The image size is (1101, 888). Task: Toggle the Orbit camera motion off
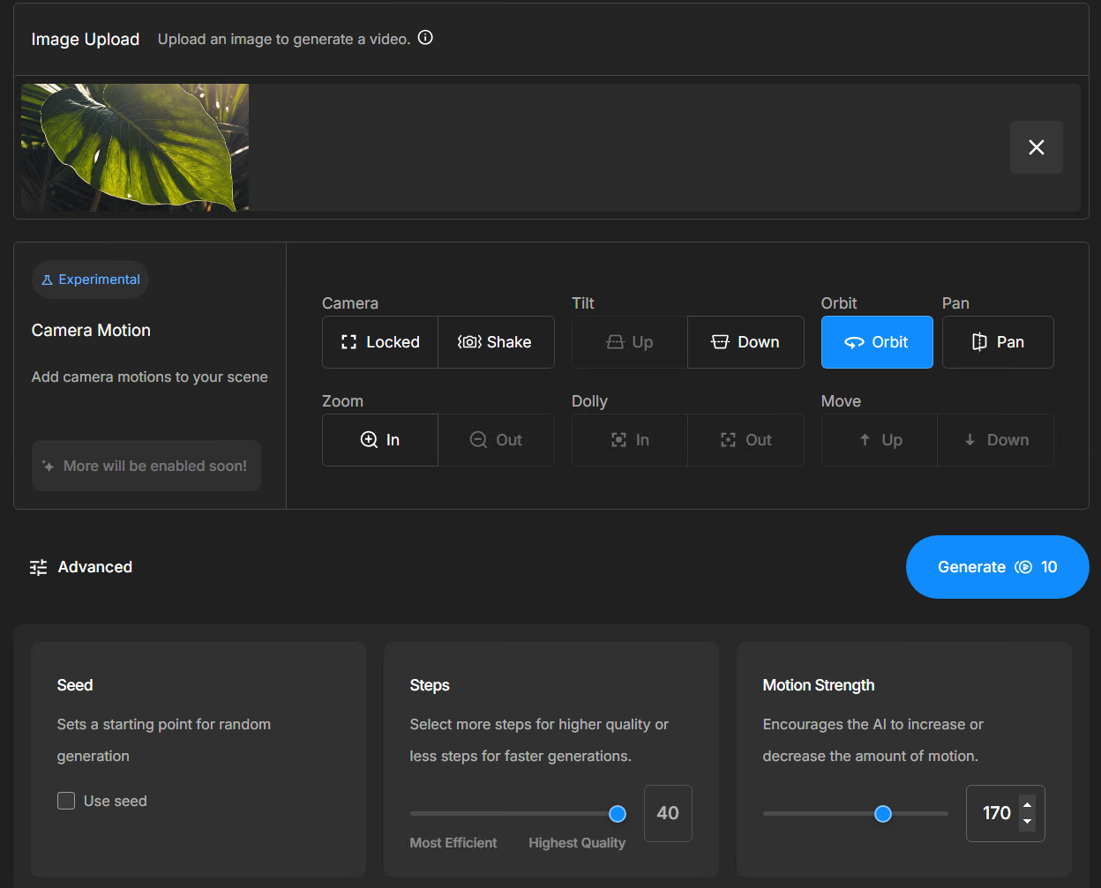(x=876, y=342)
